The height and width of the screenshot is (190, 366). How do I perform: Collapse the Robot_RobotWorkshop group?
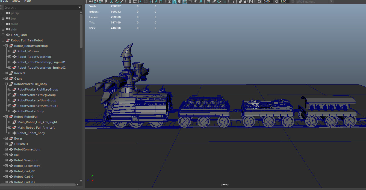point(6,46)
